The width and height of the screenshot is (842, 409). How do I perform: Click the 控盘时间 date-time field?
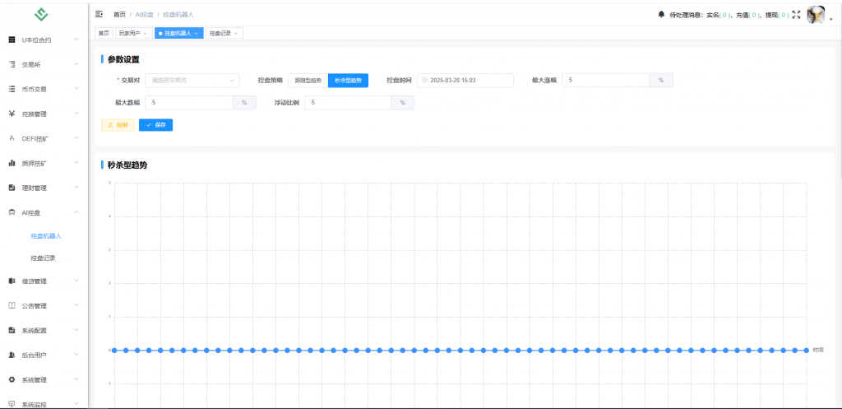[465, 81]
